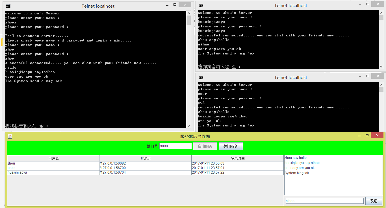Click 'zhou say:hello' in server message log
This screenshot has width=386, height=208.
296,158
